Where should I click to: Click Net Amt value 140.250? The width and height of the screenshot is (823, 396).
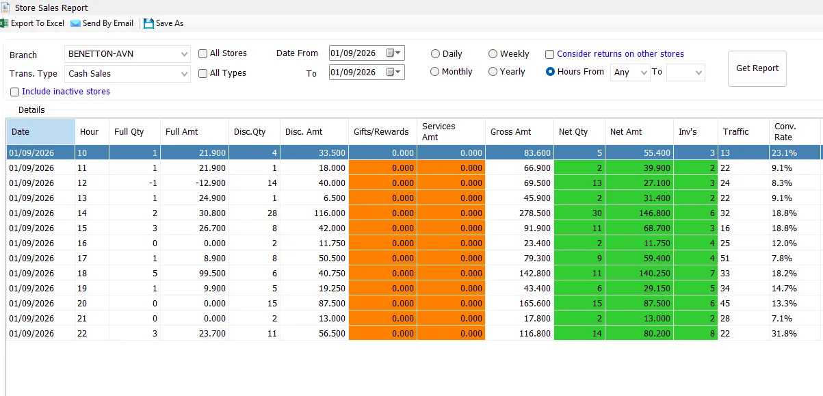(654, 273)
